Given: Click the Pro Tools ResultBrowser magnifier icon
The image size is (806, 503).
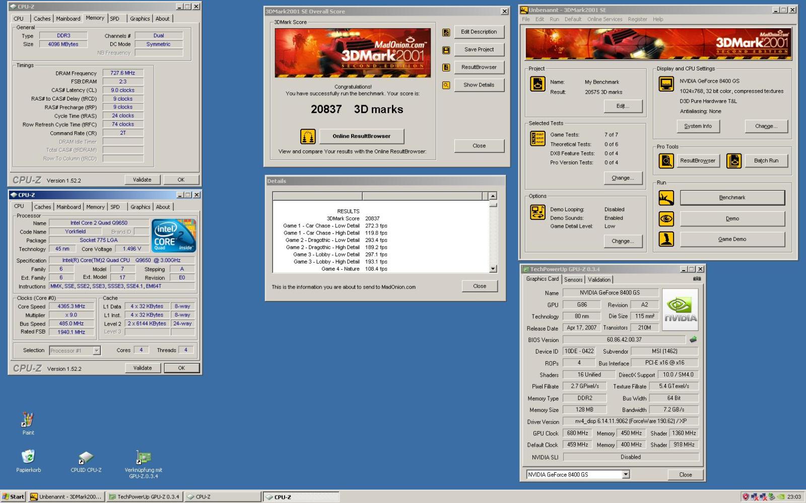Looking at the screenshot, I should 666,161.
